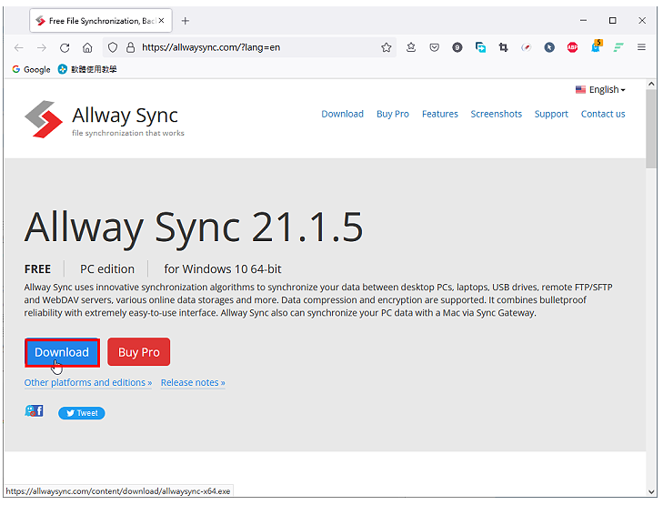
Task: Click the page scrollbar up arrow
Action: click(x=651, y=84)
